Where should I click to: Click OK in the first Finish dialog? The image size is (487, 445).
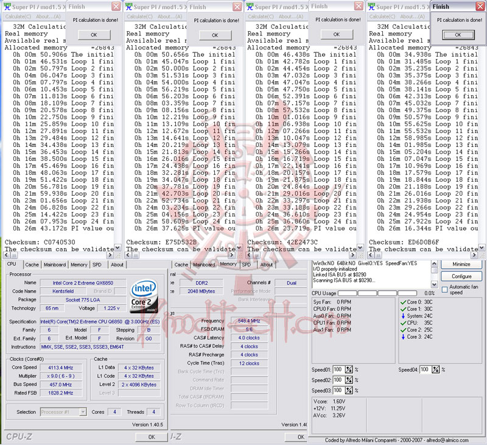point(94,35)
